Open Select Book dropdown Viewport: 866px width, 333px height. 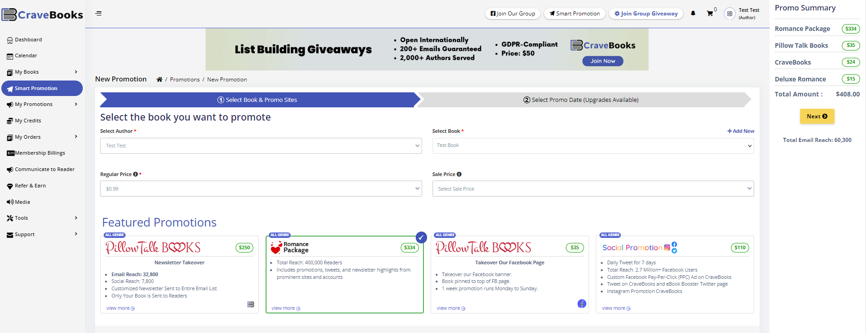(x=593, y=146)
